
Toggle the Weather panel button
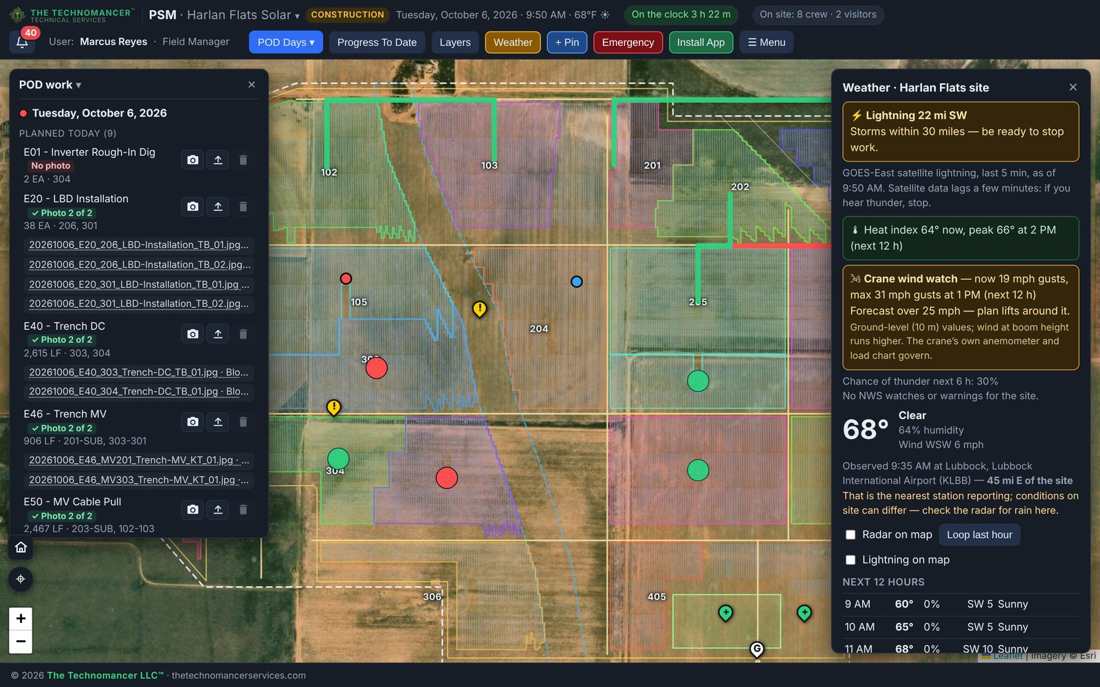(x=513, y=42)
